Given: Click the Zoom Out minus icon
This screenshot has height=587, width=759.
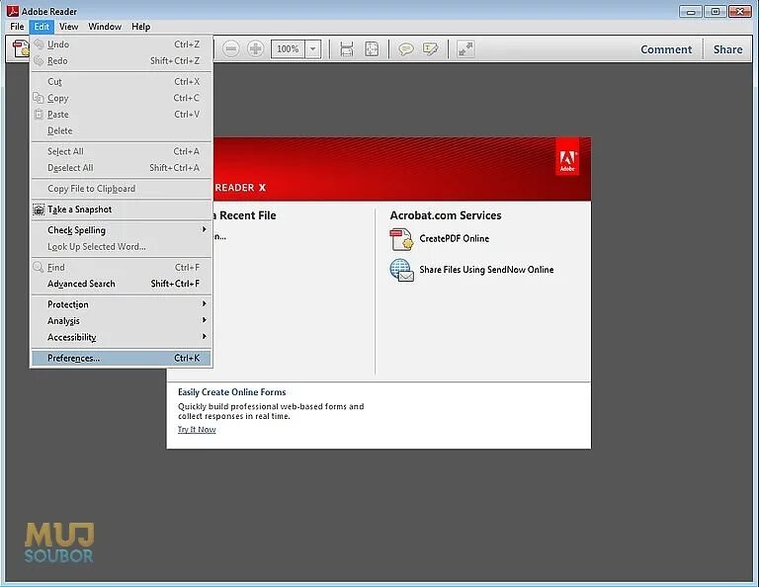Looking at the screenshot, I should 231,48.
